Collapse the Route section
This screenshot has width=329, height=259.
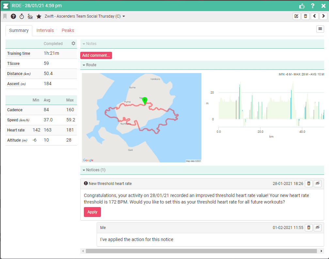point(89,65)
